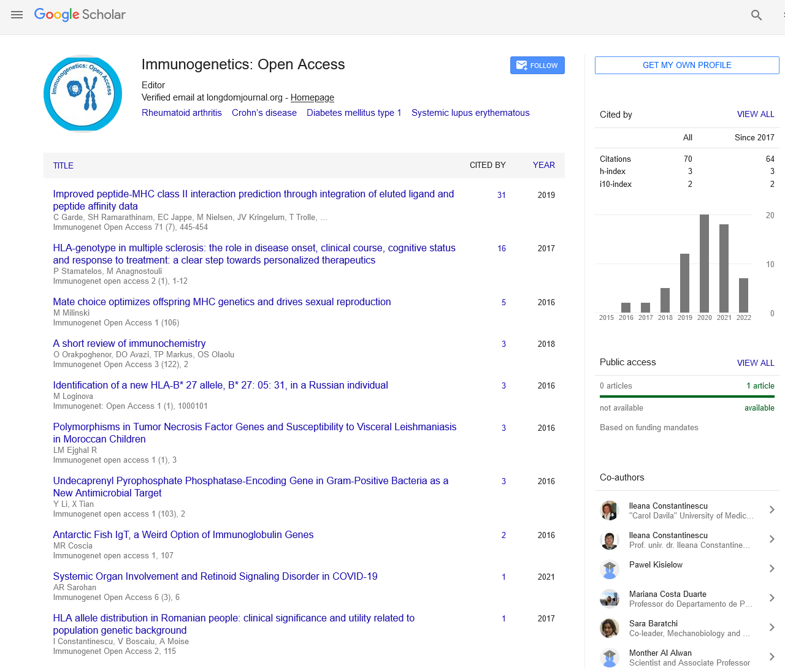Select the Rheumatoid arthritis topic tag
Viewport: 785px width, 668px height.
tap(182, 113)
